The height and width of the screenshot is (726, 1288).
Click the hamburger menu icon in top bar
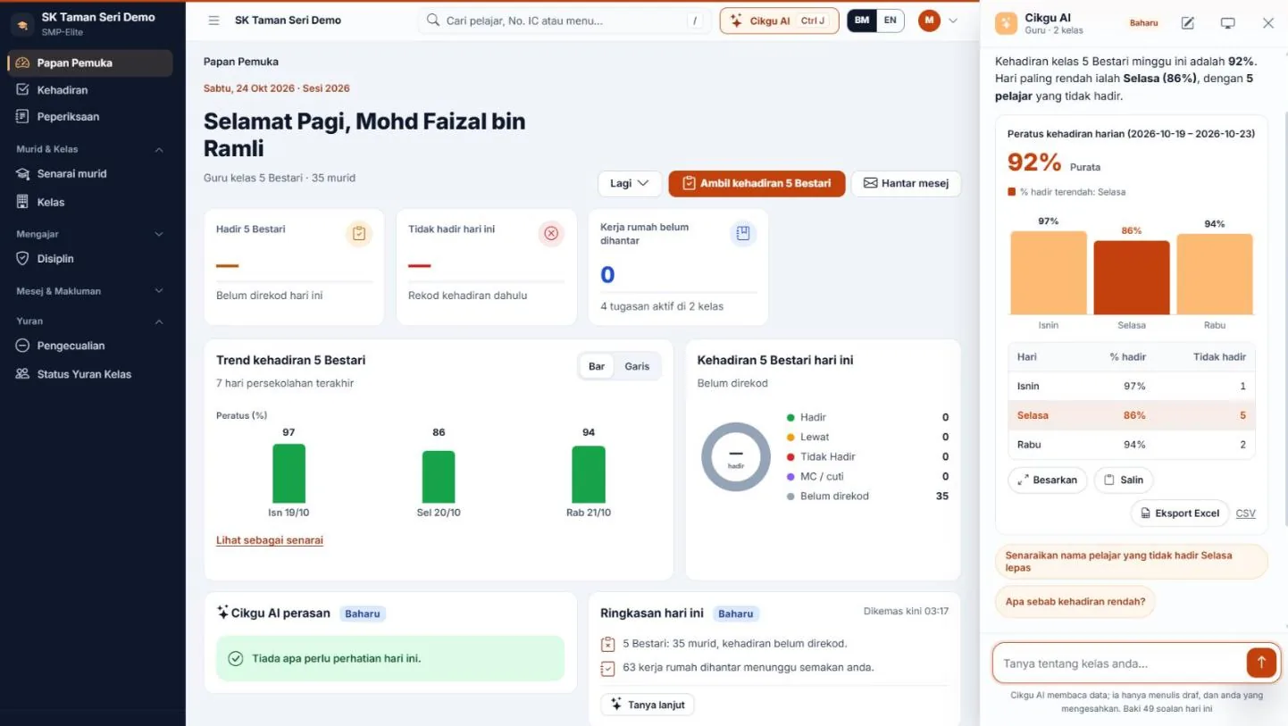(213, 21)
